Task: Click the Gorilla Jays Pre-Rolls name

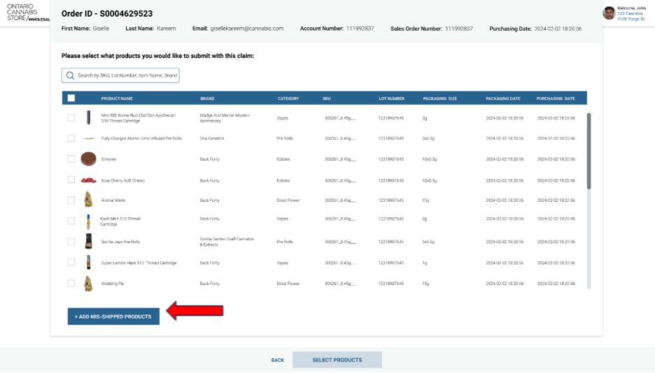Action: click(x=120, y=242)
